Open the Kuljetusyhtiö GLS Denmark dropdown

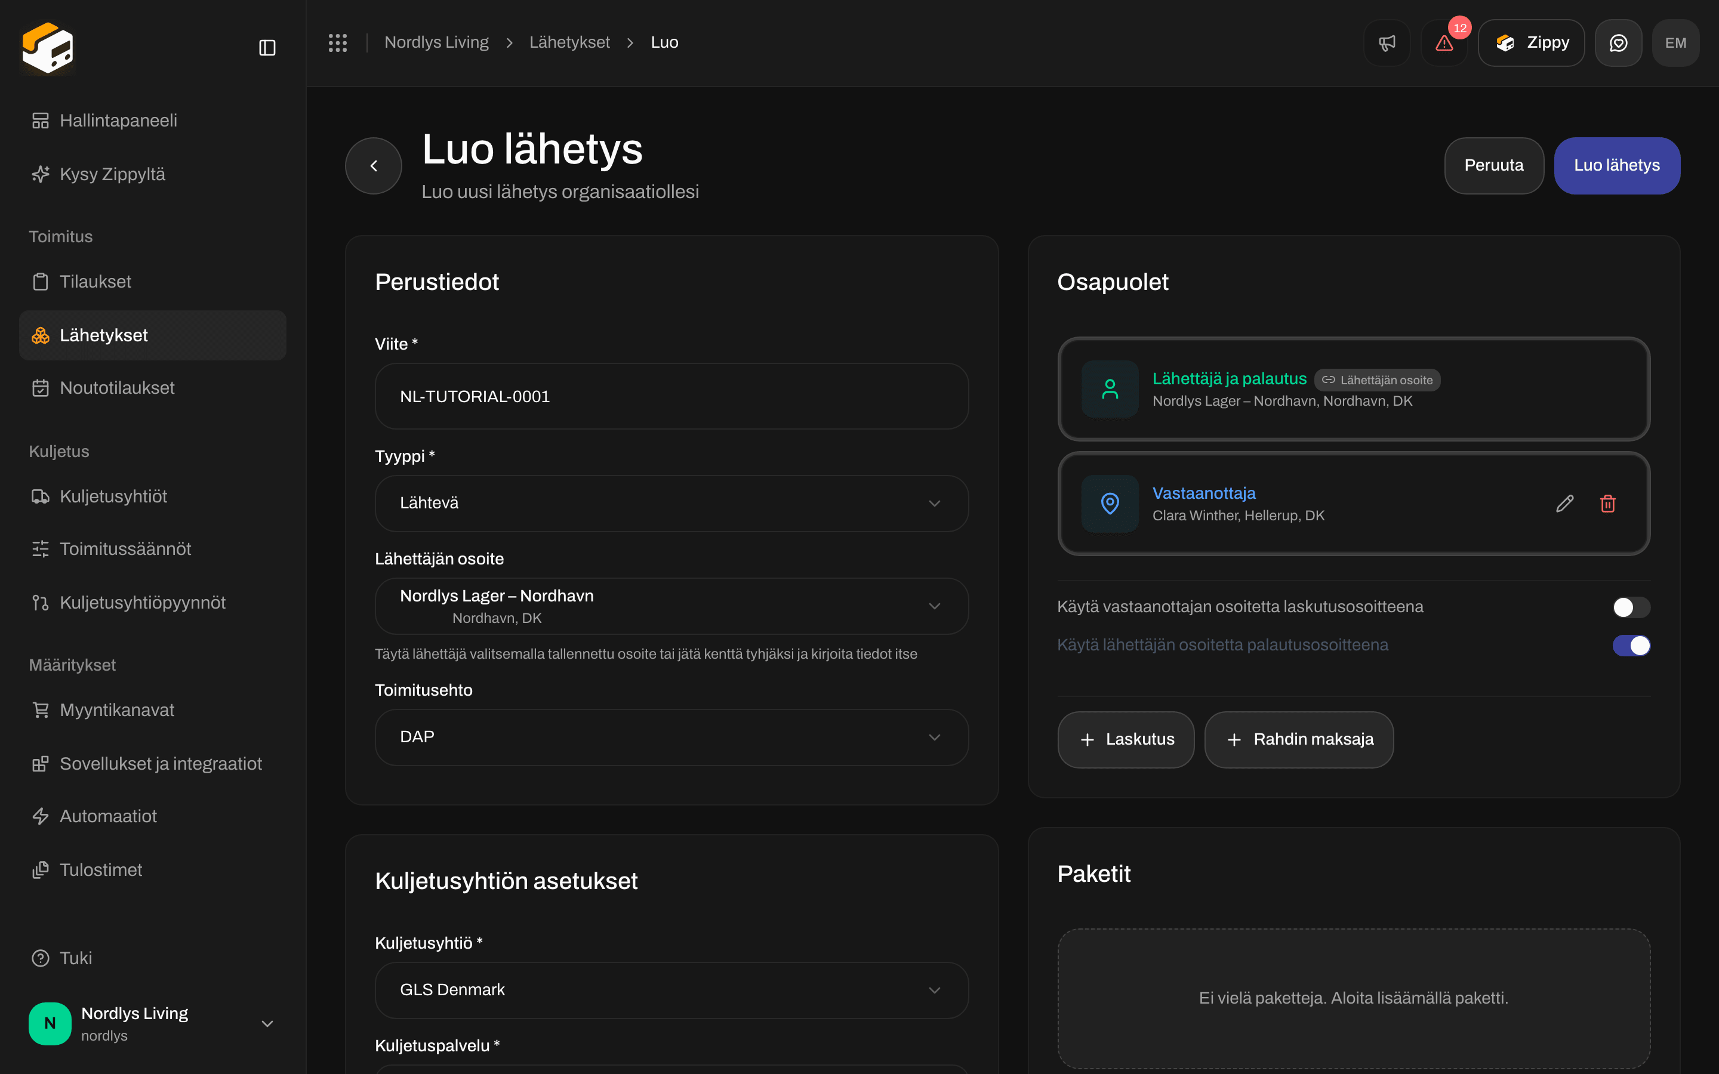pyautogui.click(x=671, y=990)
